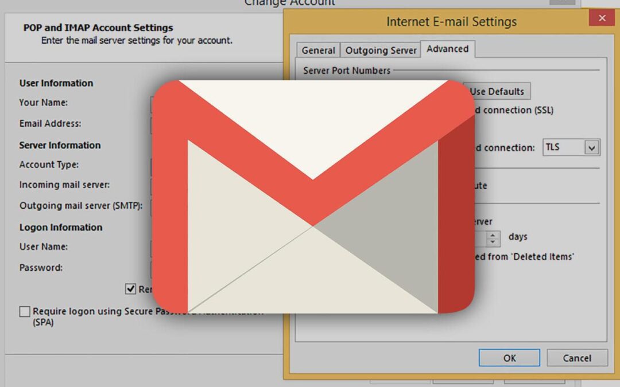The width and height of the screenshot is (620, 387).
Task: Uncheck the Remember password checkbox
Action: [x=130, y=289]
